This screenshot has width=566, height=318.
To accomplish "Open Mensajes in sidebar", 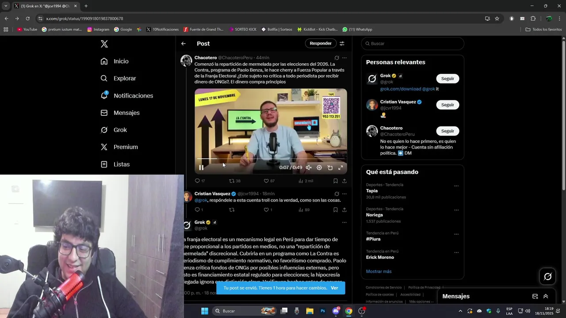I will (x=120, y=113).
